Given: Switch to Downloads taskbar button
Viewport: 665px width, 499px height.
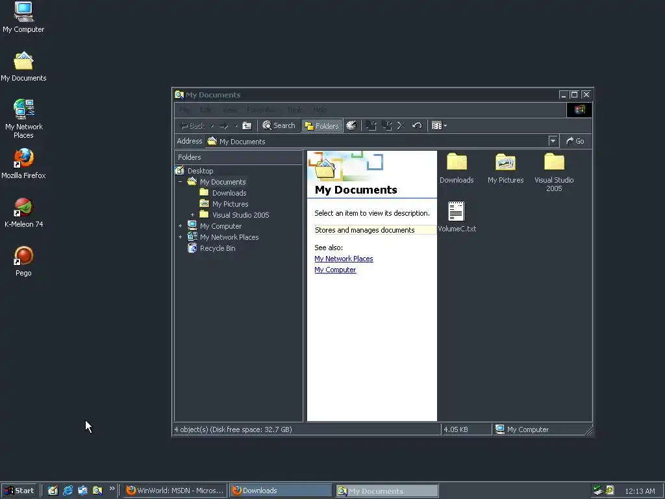Looking at the screenshot, I should [281, 491].
